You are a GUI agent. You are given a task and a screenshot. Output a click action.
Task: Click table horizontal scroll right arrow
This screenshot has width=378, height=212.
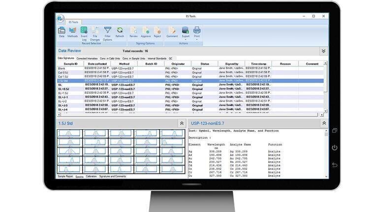321,115
